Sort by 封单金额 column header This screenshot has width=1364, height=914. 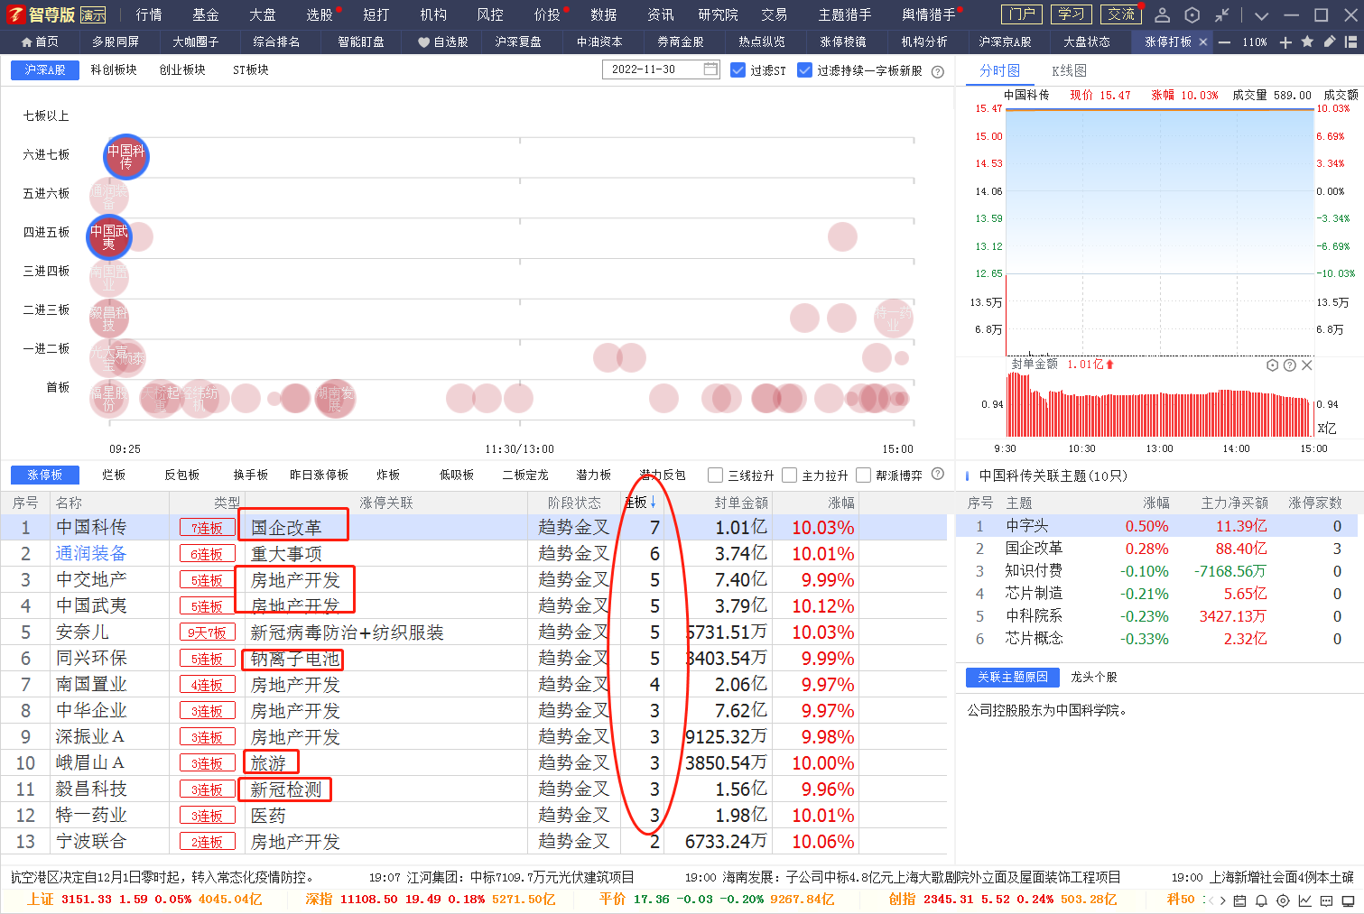point(741,503)
